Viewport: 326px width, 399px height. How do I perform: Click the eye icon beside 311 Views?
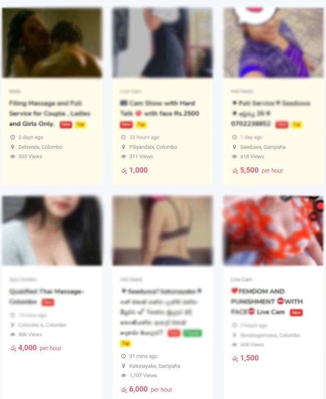124,157
